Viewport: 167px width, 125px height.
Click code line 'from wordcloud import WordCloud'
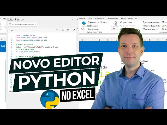[x=31, y=37]
